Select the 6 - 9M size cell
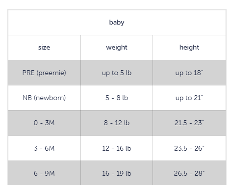 (44, 173)
